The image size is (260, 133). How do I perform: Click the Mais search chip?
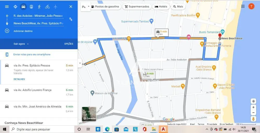(178, 7)
